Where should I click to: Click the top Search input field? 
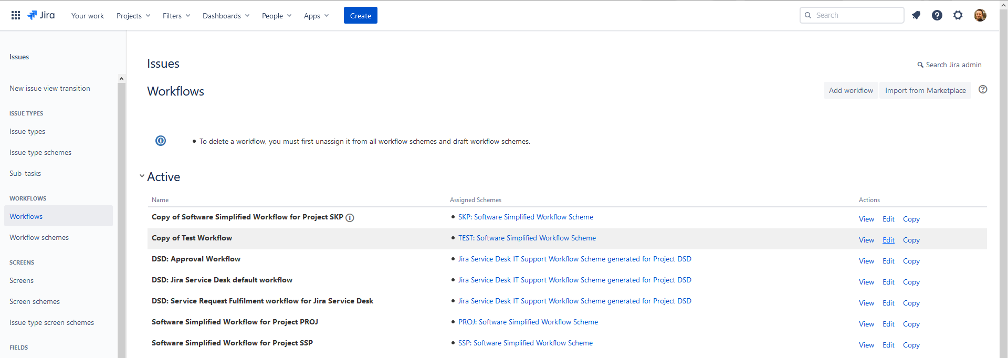(x=856, y=15)
